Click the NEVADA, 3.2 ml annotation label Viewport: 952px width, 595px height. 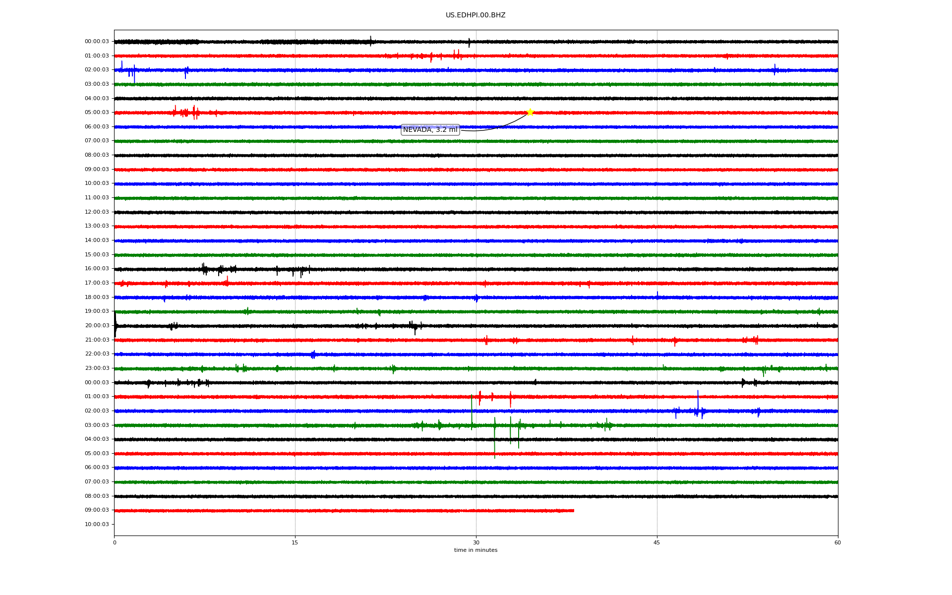tap(430, 130)
